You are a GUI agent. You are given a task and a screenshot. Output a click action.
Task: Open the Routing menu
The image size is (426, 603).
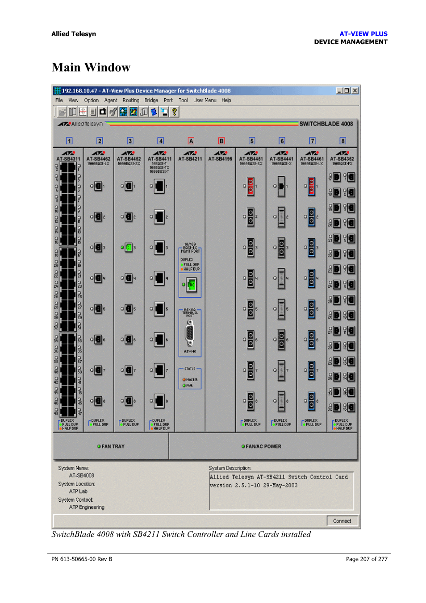coord(131,100)
